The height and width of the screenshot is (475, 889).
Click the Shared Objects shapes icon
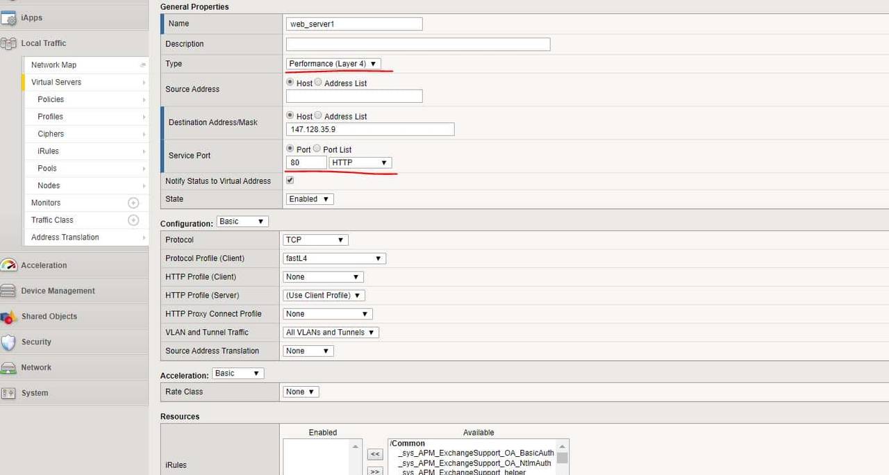point(8,317)
